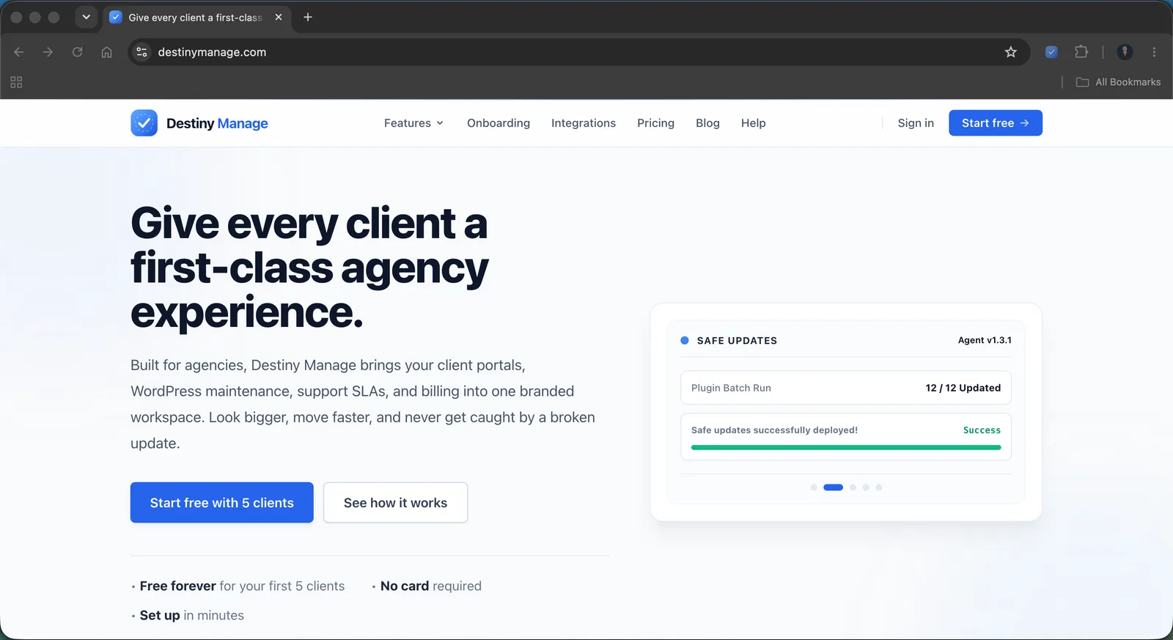
Task: Click the 'Set up in minutes' text
Action: point(191,616)
